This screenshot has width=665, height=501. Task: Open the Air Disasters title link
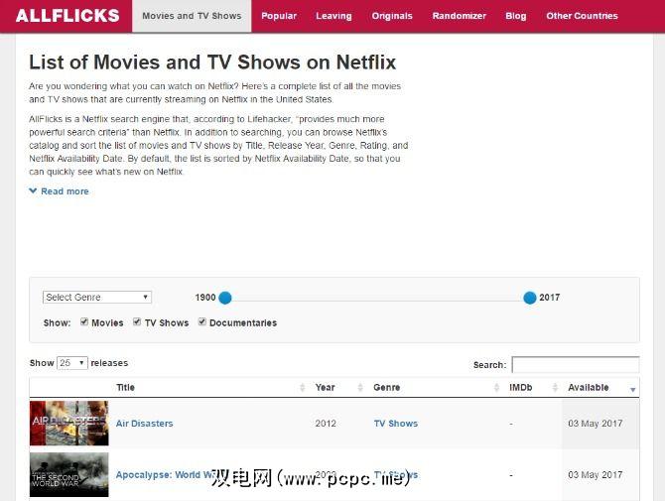145,424
